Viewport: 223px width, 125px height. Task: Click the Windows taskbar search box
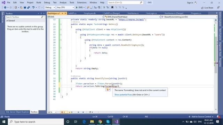click(36, 122)
